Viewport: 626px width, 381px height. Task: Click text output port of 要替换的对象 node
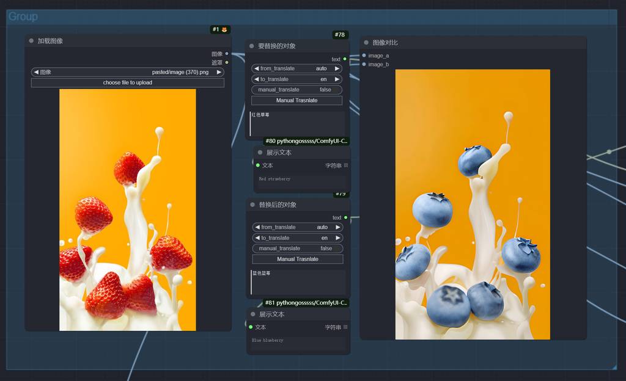point(345,59)
